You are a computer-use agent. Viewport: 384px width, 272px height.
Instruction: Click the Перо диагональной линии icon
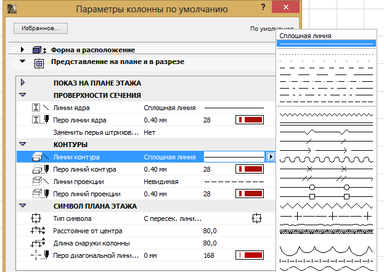39,255
